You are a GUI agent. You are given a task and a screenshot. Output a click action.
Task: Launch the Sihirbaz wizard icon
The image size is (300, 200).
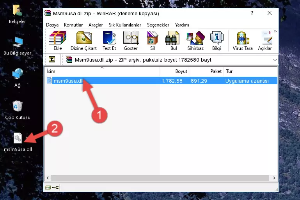[195, 41]
